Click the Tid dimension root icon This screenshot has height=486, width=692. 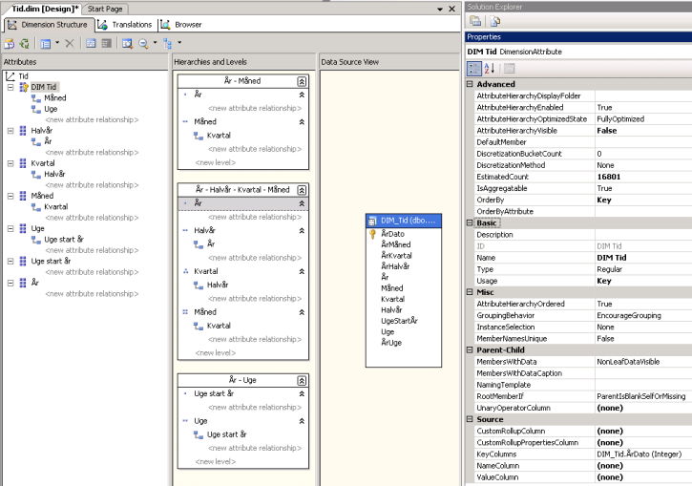point(10,76)
